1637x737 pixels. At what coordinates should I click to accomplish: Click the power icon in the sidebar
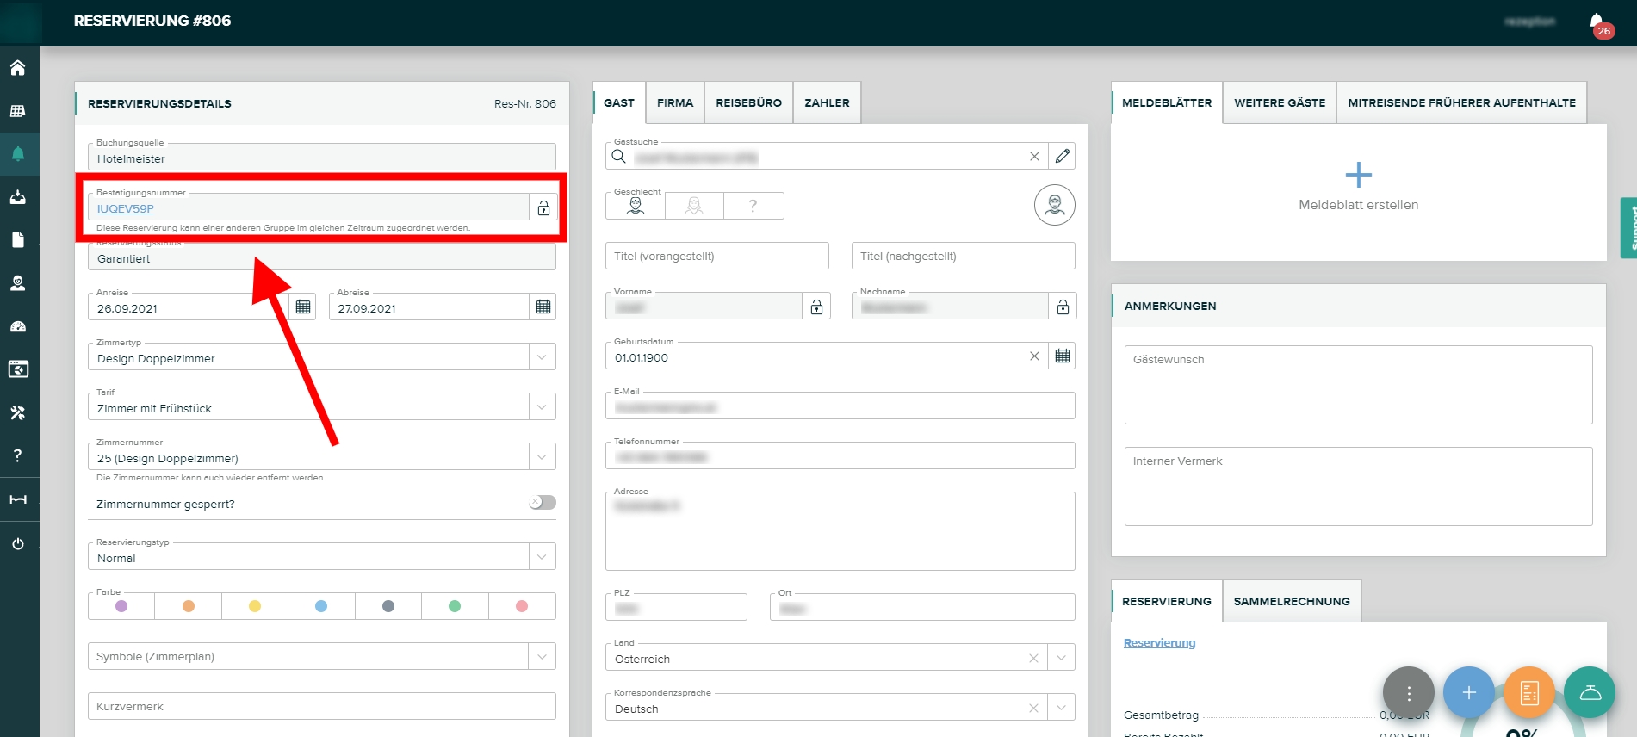[17, 543]
